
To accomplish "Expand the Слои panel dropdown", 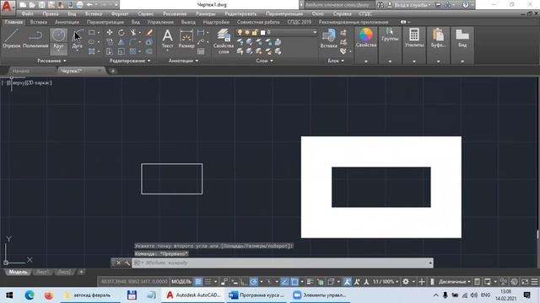I will [264, 61].
